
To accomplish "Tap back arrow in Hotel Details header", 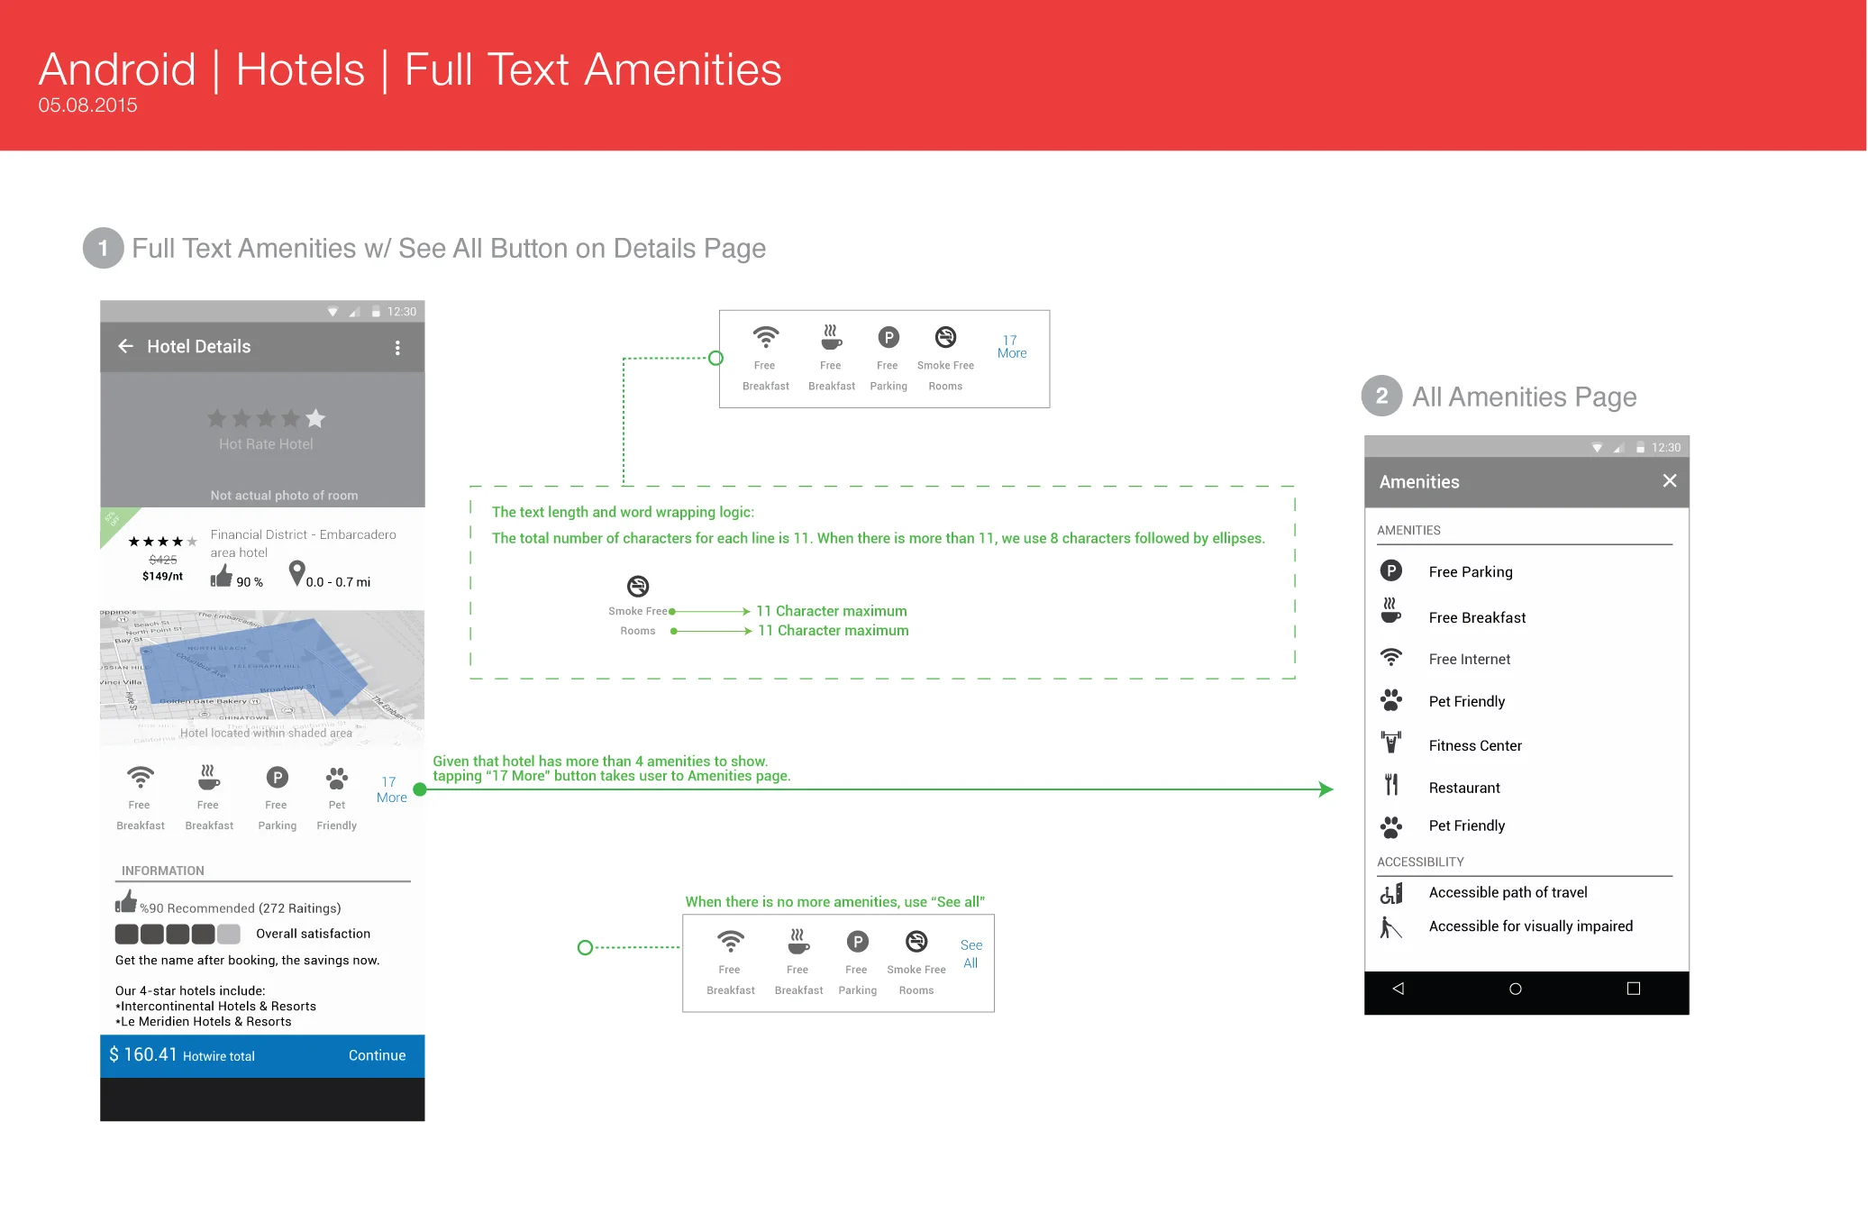I will 125,346.
